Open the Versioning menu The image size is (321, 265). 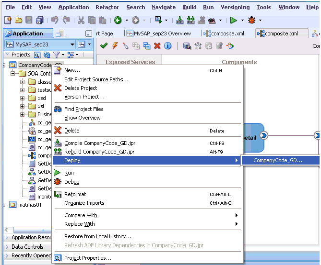tap(235, 7)
